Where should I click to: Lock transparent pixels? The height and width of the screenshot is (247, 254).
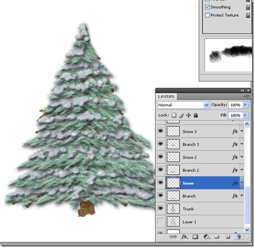click(174, 115)
